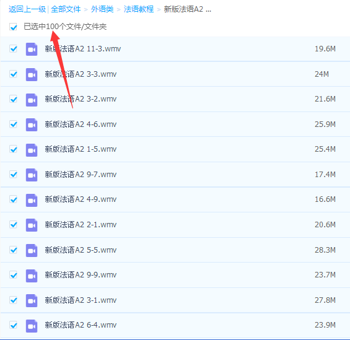Image resolution: width=350 pixels, height=340 pixels.
Task: Click video icon for 新版法语A2 3-1.wmv
Action: tap(32, 300)
